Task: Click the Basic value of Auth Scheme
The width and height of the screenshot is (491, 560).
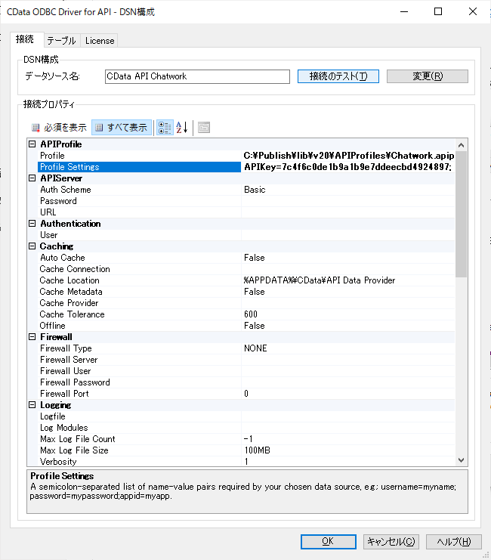Action: click(255, 189)
